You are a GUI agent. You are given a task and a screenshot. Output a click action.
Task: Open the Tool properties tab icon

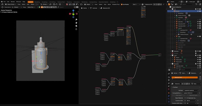pyautogui.click(x=169, y=74)
